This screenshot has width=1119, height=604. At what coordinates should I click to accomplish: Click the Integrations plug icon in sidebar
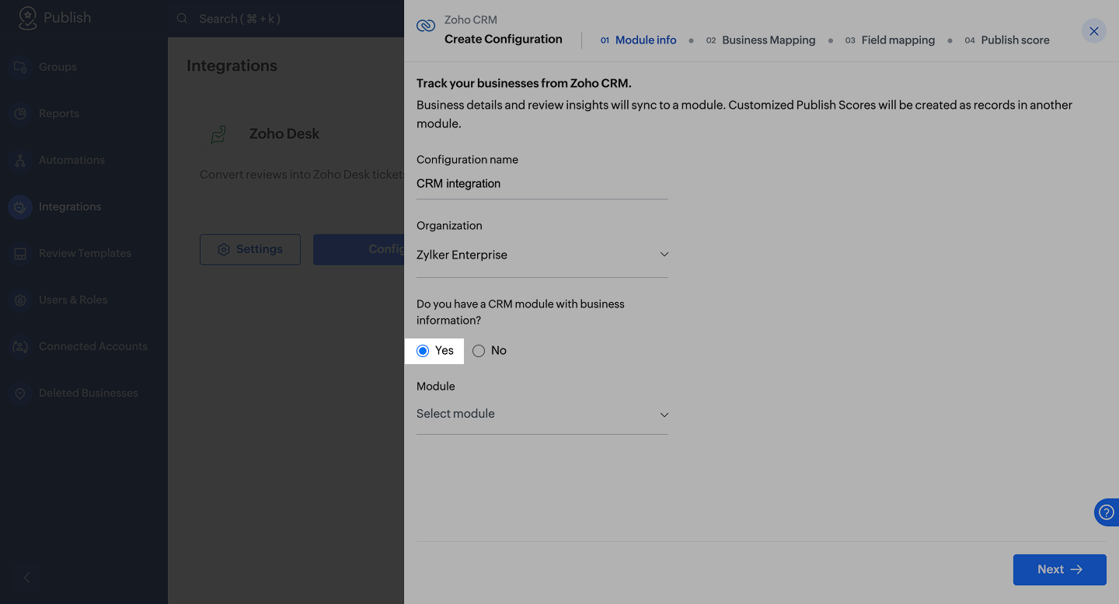[x=20, y=207]
